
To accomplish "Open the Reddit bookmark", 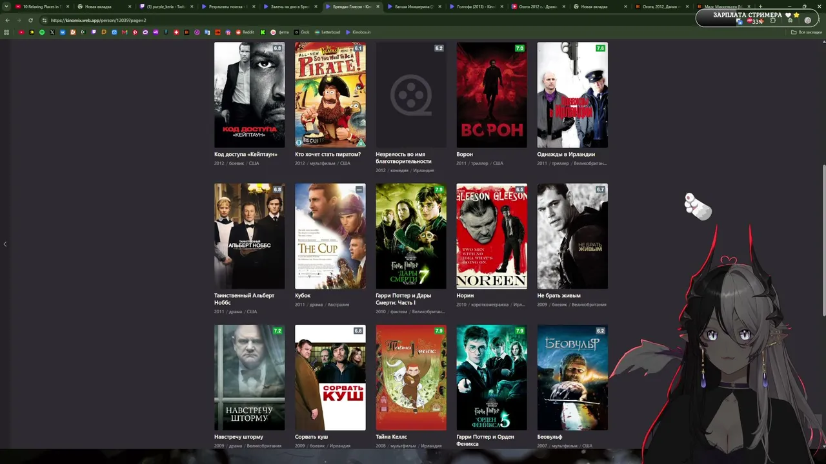I will (x=245, y=32).
